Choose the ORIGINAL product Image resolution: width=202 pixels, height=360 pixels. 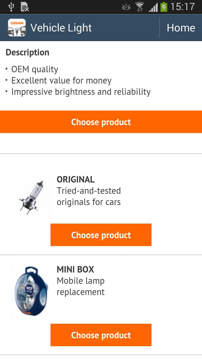[x=101, y=235]
